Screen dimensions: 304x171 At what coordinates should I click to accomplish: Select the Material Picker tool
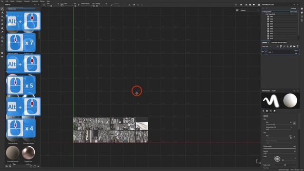[x=2, y=32]
